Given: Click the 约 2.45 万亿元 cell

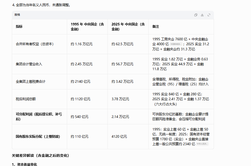Looking at the screenshot, I should click(x=82, y=64).
